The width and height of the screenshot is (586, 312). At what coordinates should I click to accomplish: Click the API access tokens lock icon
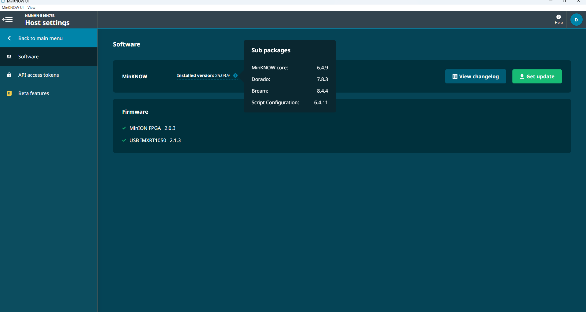(x=9, y=75)
